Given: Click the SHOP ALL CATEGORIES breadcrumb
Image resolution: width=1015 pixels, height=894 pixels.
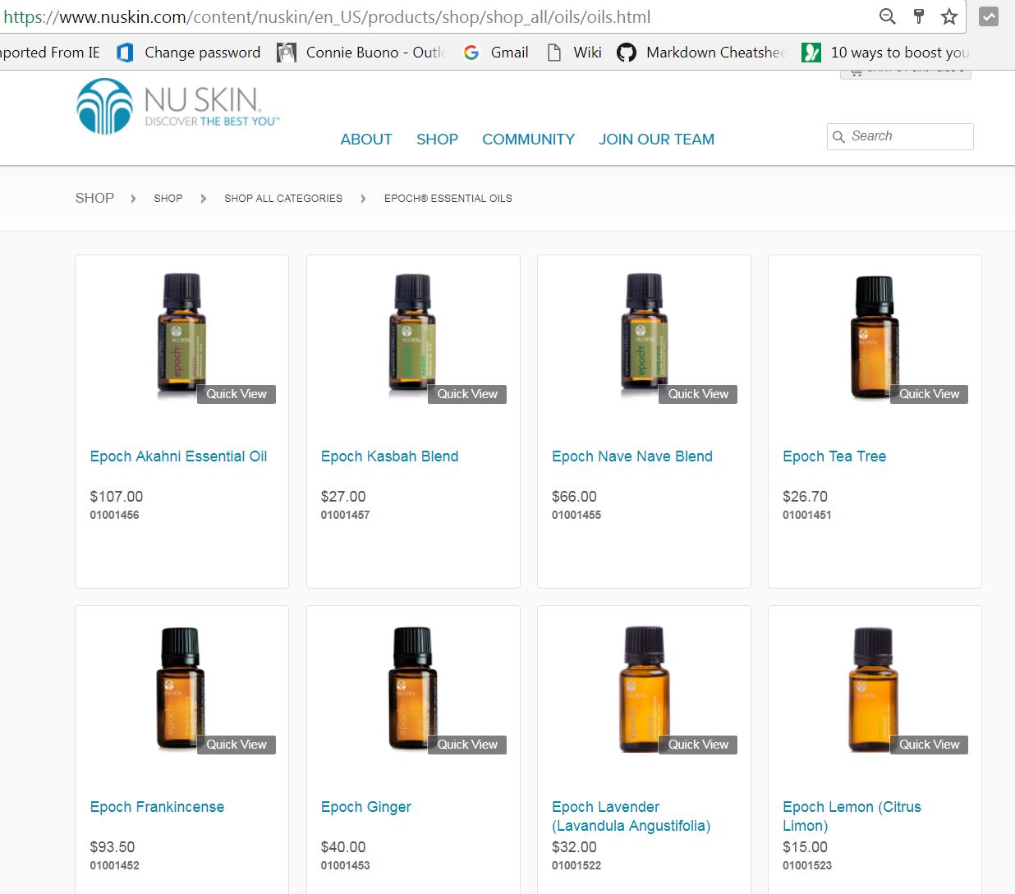Looking at the screenshot, I should tap(283, 199).
